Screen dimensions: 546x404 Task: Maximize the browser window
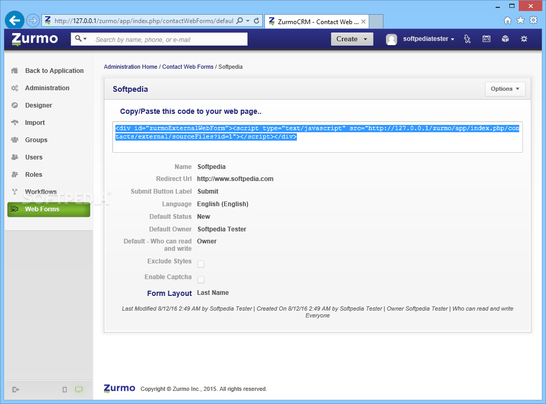(x=511, y=6)
